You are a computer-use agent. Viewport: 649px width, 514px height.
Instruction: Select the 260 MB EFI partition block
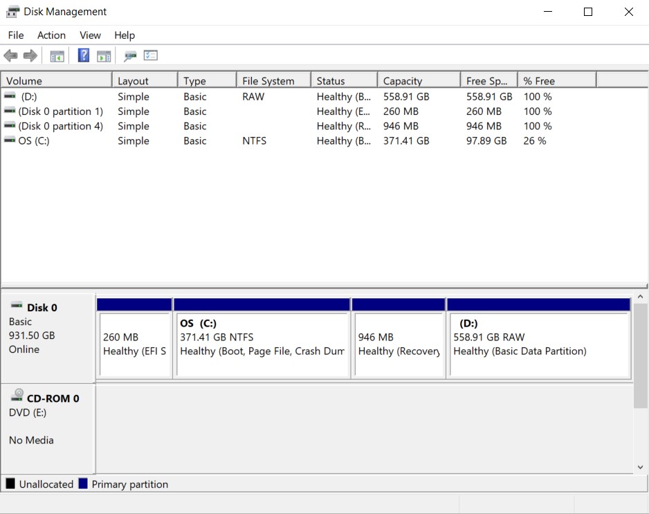pos(134,338)
